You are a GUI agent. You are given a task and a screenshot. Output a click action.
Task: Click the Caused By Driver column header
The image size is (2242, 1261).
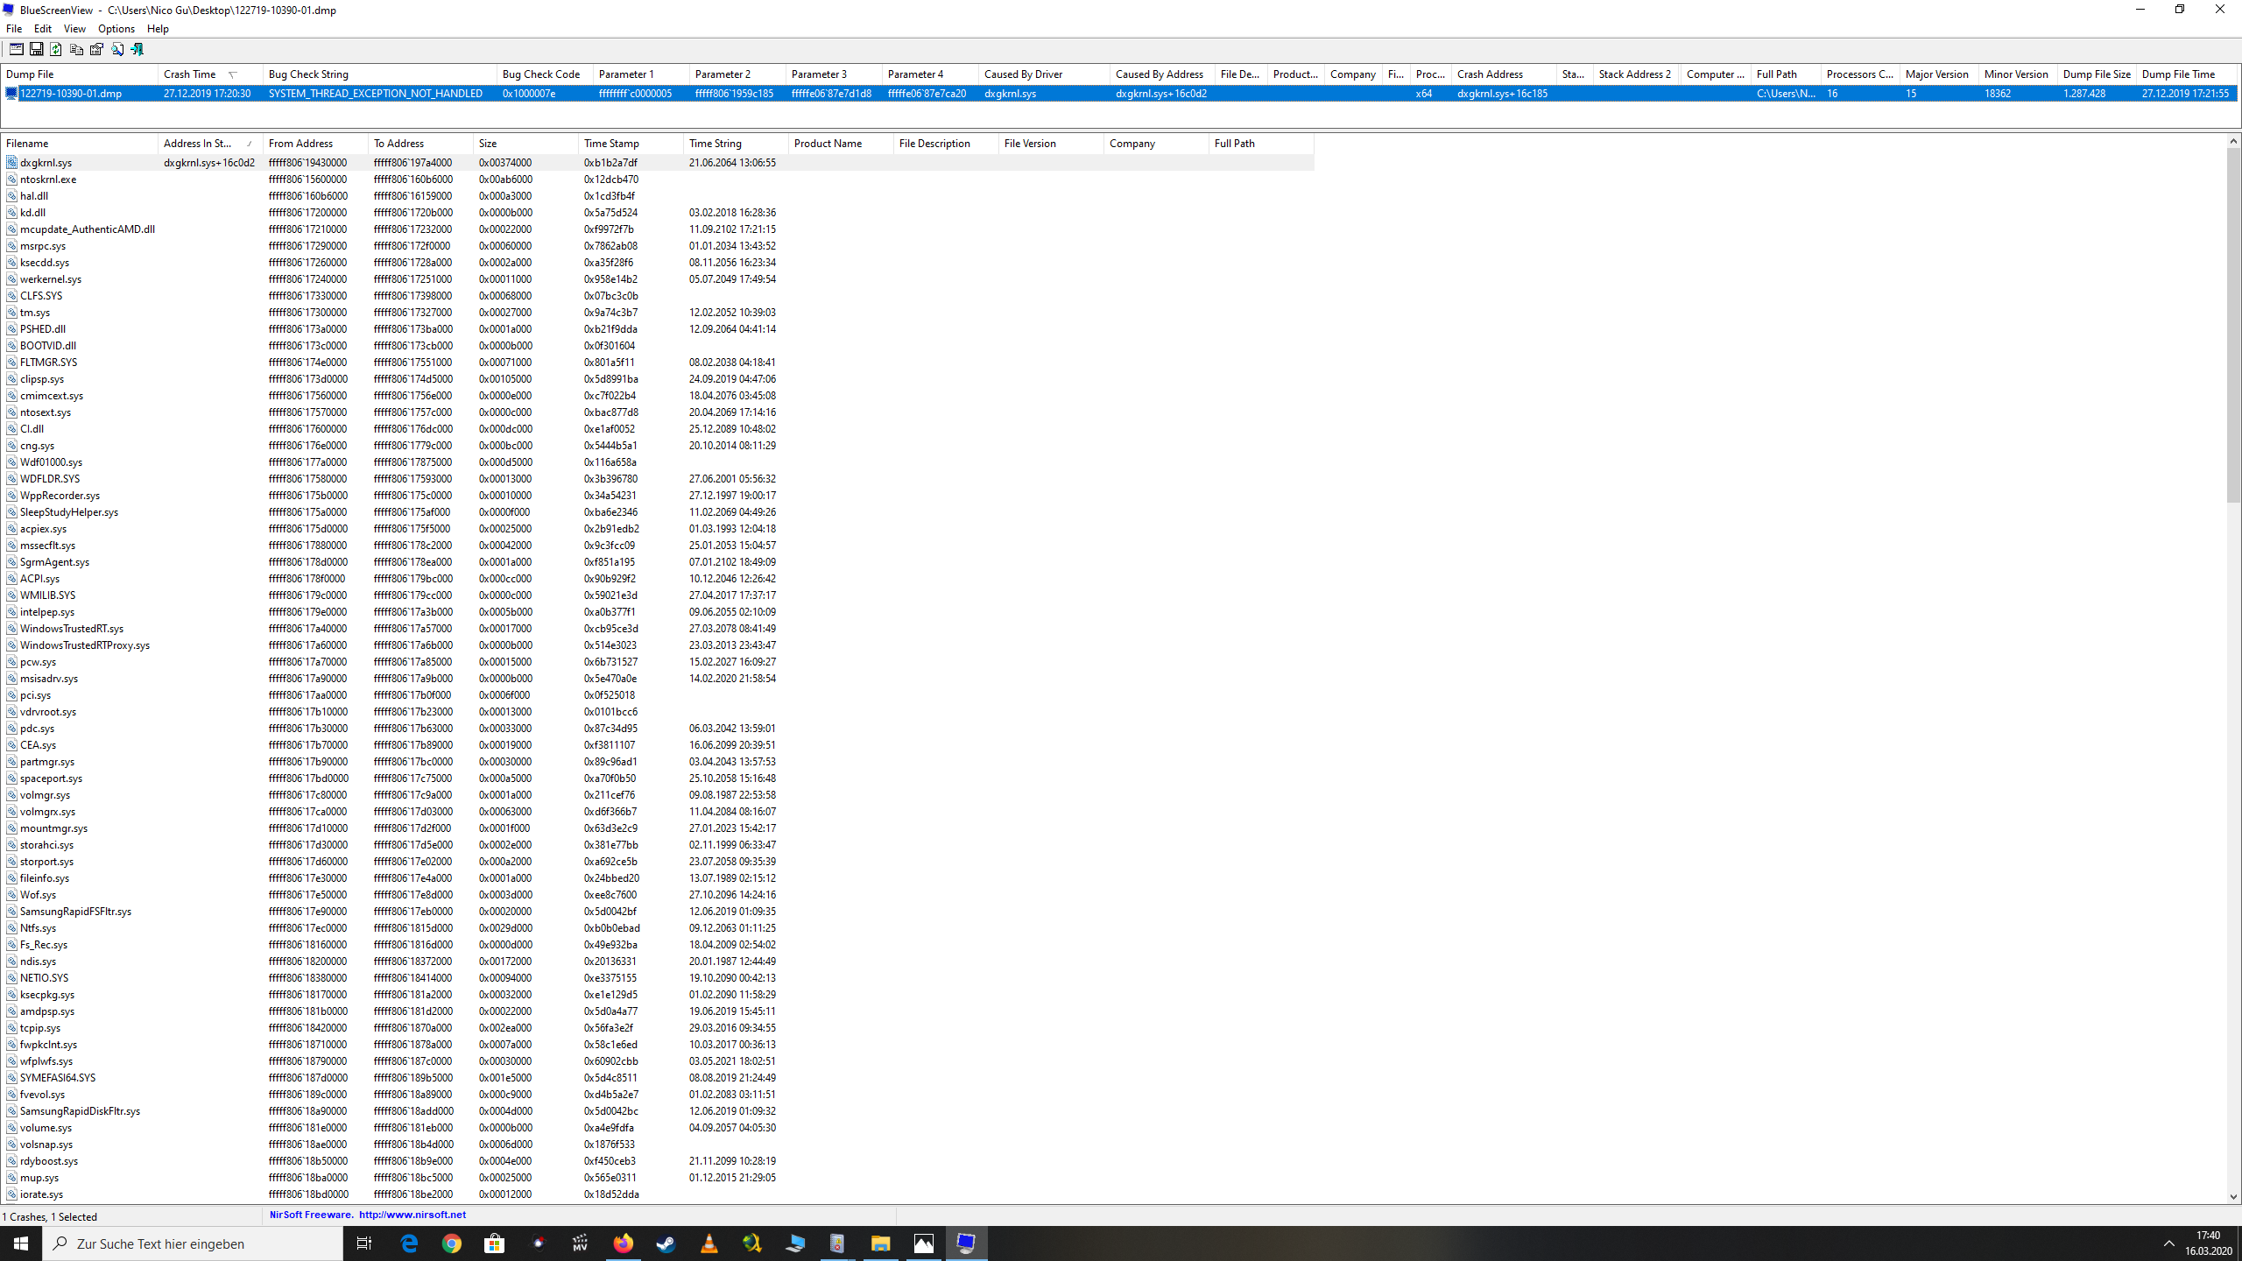tap(1023, 74)
